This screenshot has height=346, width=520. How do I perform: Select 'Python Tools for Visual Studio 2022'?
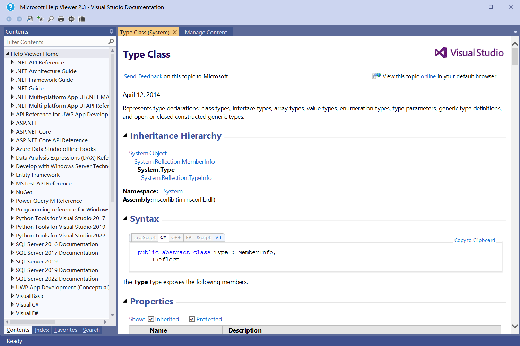[60, 235]
